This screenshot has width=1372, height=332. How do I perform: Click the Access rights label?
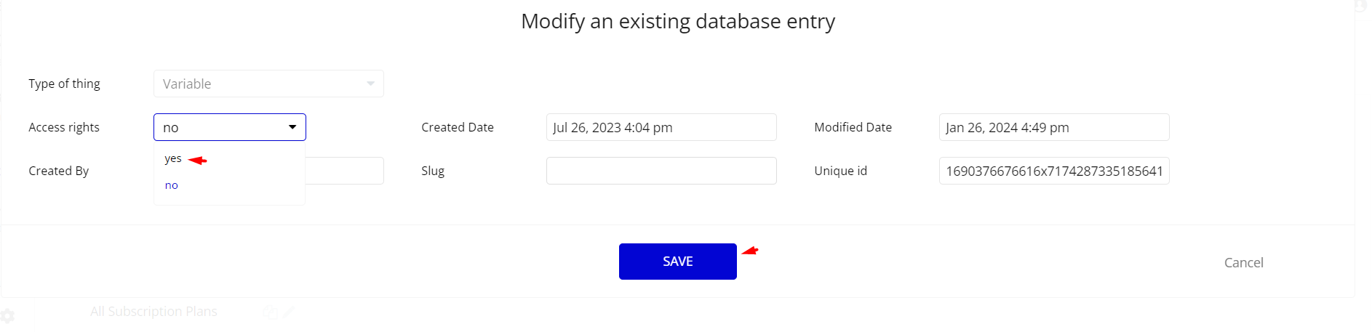point(64,127)
